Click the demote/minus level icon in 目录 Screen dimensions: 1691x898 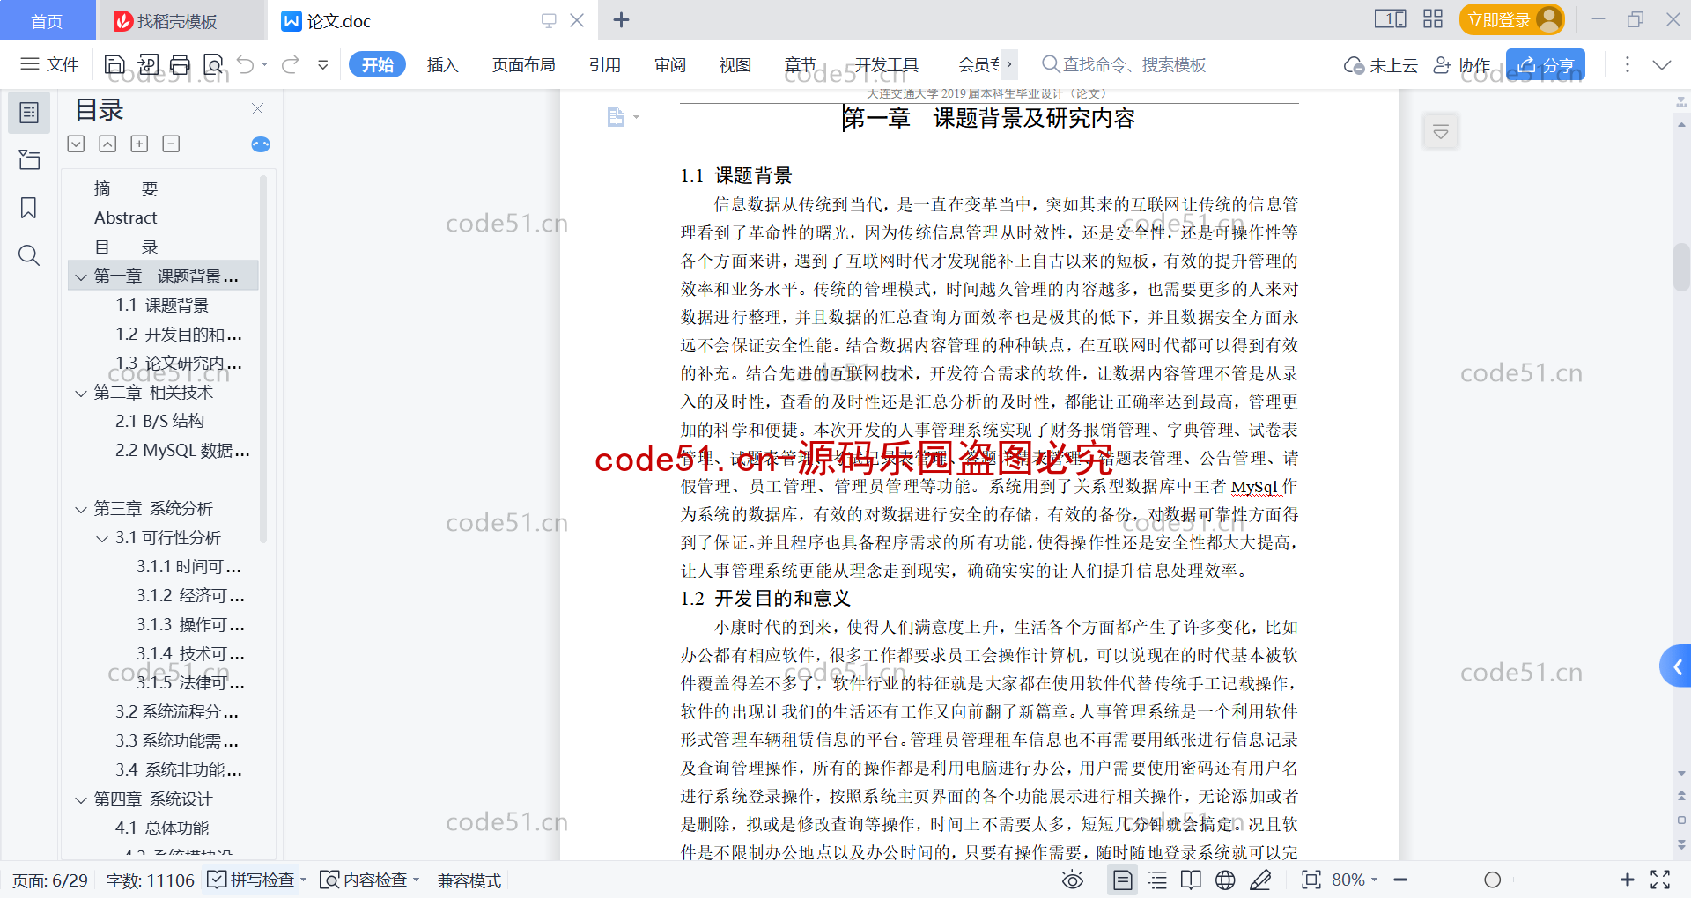(x=171, y=144)
